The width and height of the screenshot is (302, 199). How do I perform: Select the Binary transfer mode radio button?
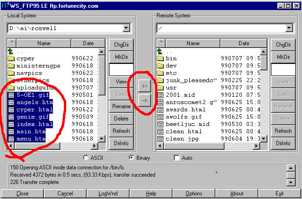tap(132, 158)
